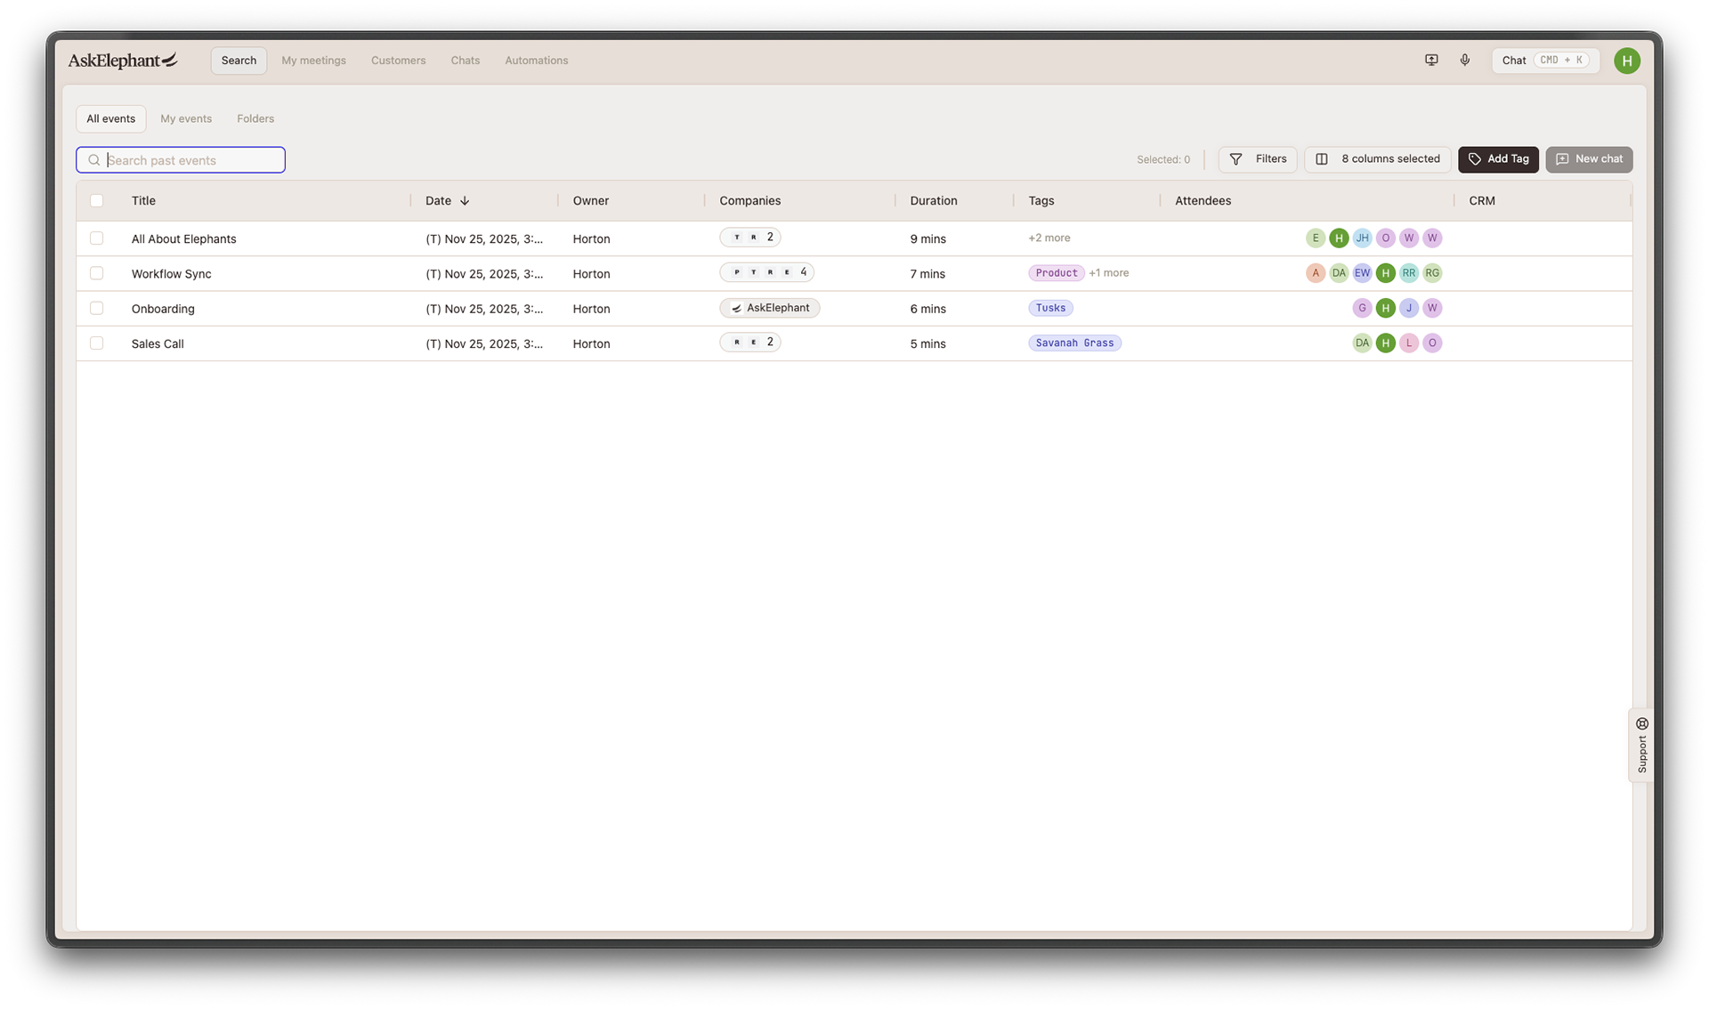
Task: Click the AskElephant company chip in Onboarding row
Action: point(770,308)
